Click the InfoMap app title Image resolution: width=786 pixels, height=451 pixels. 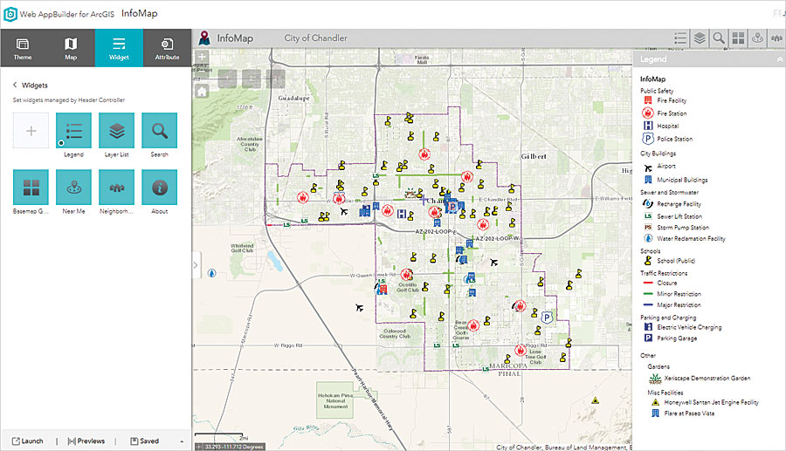[235, 38]
